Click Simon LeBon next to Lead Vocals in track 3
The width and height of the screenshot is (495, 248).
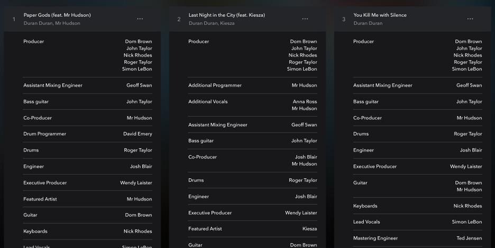(x=466, y=222)
